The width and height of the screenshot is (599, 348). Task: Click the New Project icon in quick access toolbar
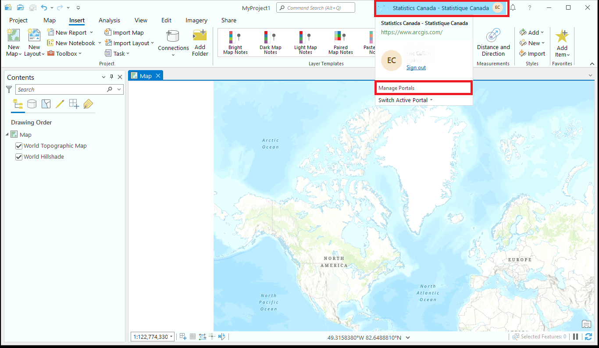click(8, 7)
